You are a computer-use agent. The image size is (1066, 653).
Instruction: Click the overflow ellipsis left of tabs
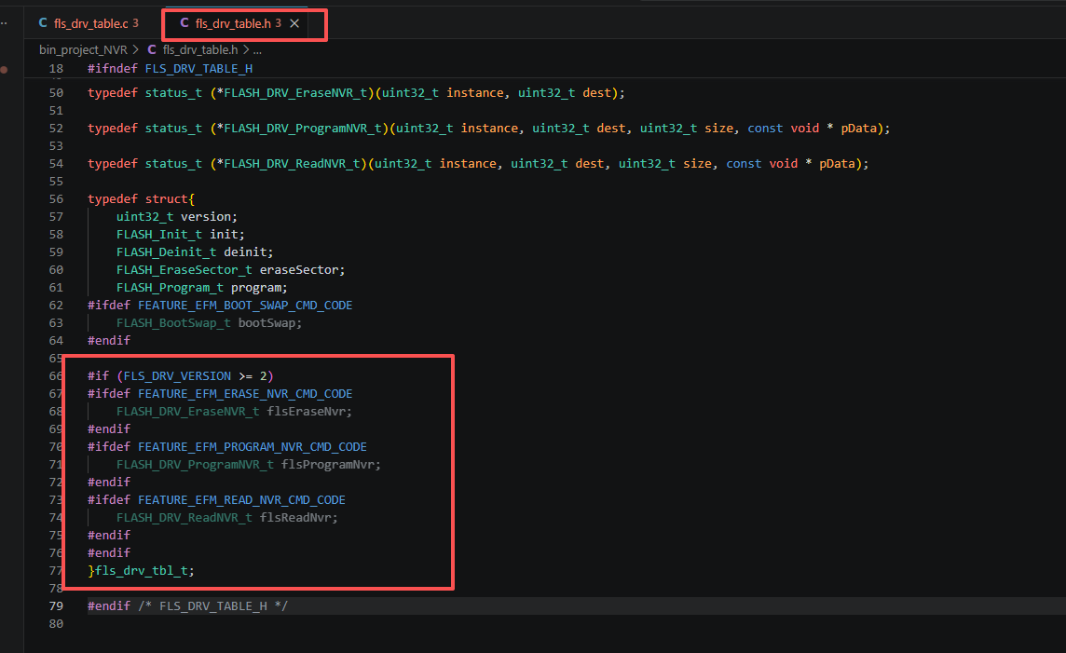[4, 24]
